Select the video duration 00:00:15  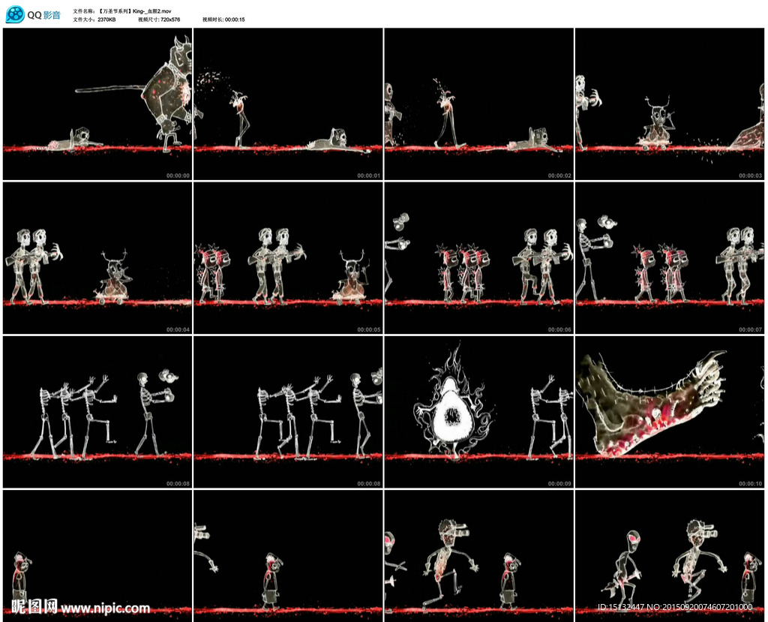[x=235, y=20]
